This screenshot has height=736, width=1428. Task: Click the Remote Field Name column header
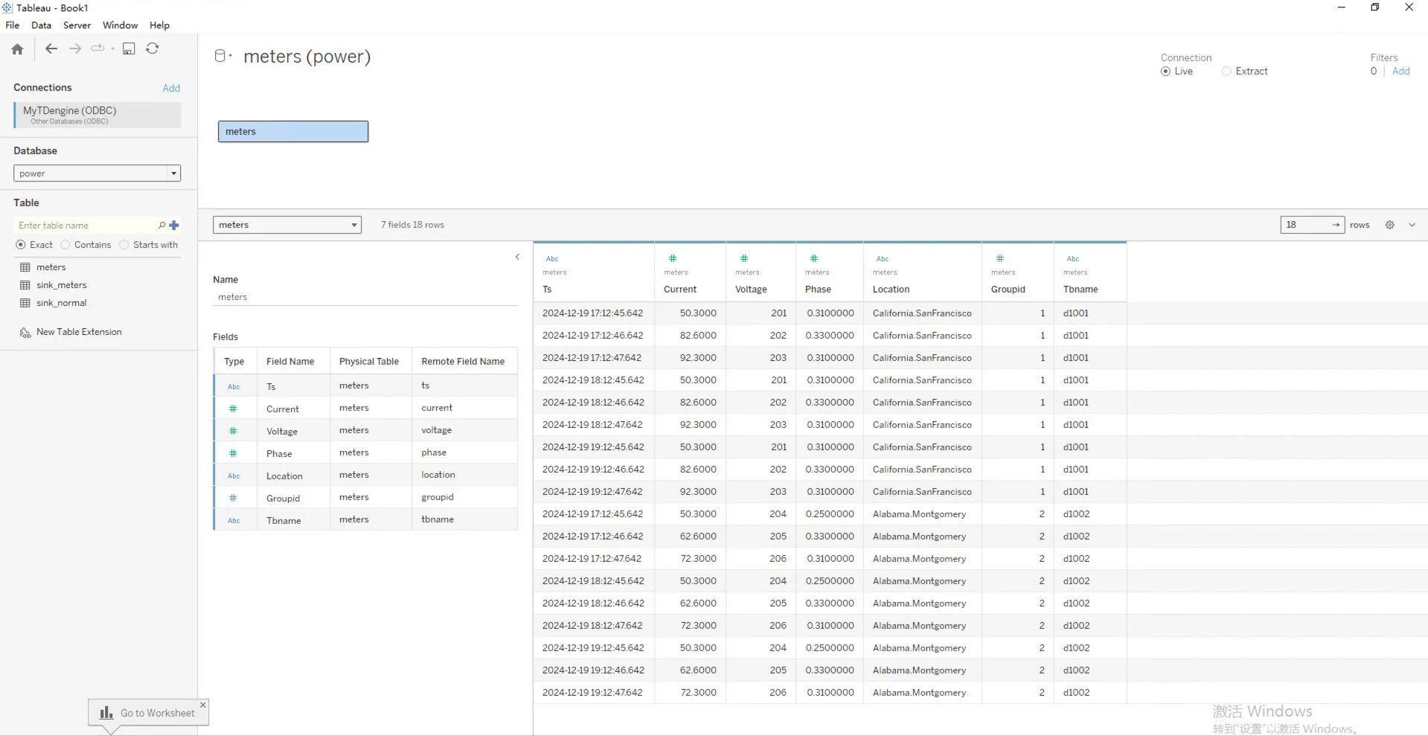point(463,362)
